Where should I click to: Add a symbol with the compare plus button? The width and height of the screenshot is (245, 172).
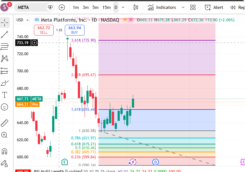(x=62, y=7)
